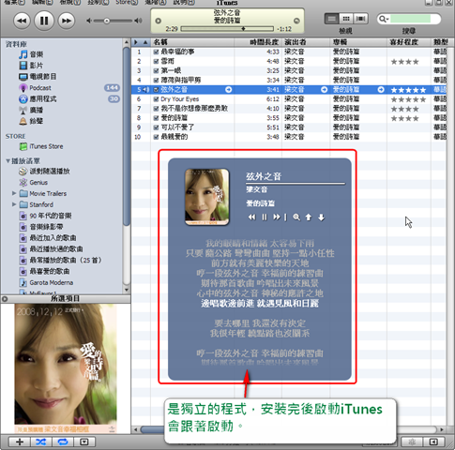Open Podcast library in sidebar

(x=35, y=88)
